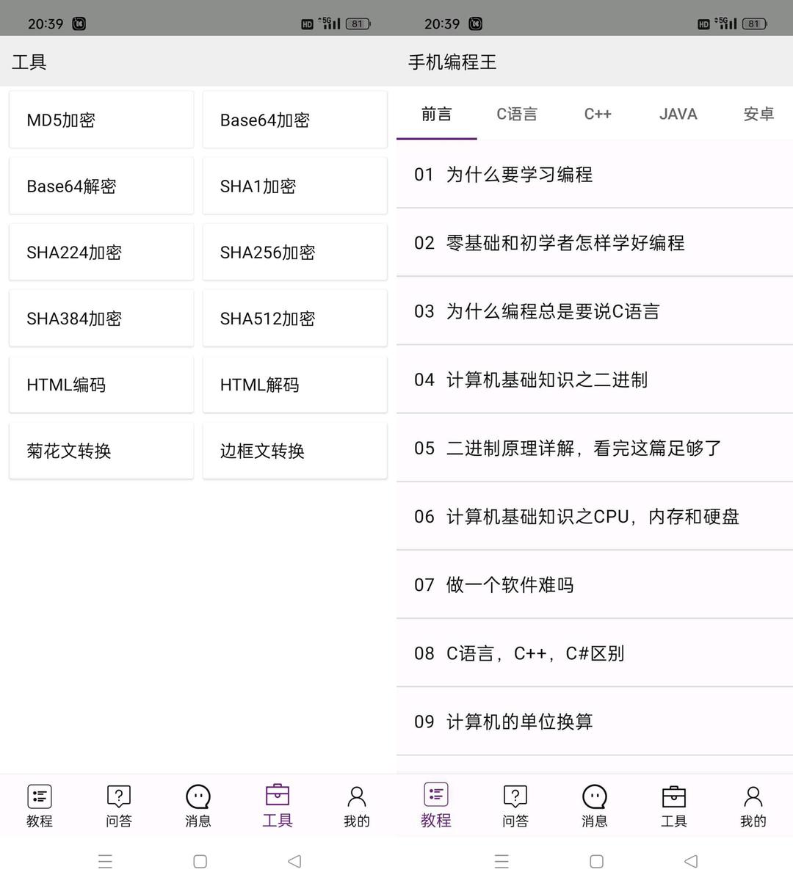Open lesson 01 为什么要学习编程
The height and width of the screenshot is (886, 793).
(x=593, y=175)
